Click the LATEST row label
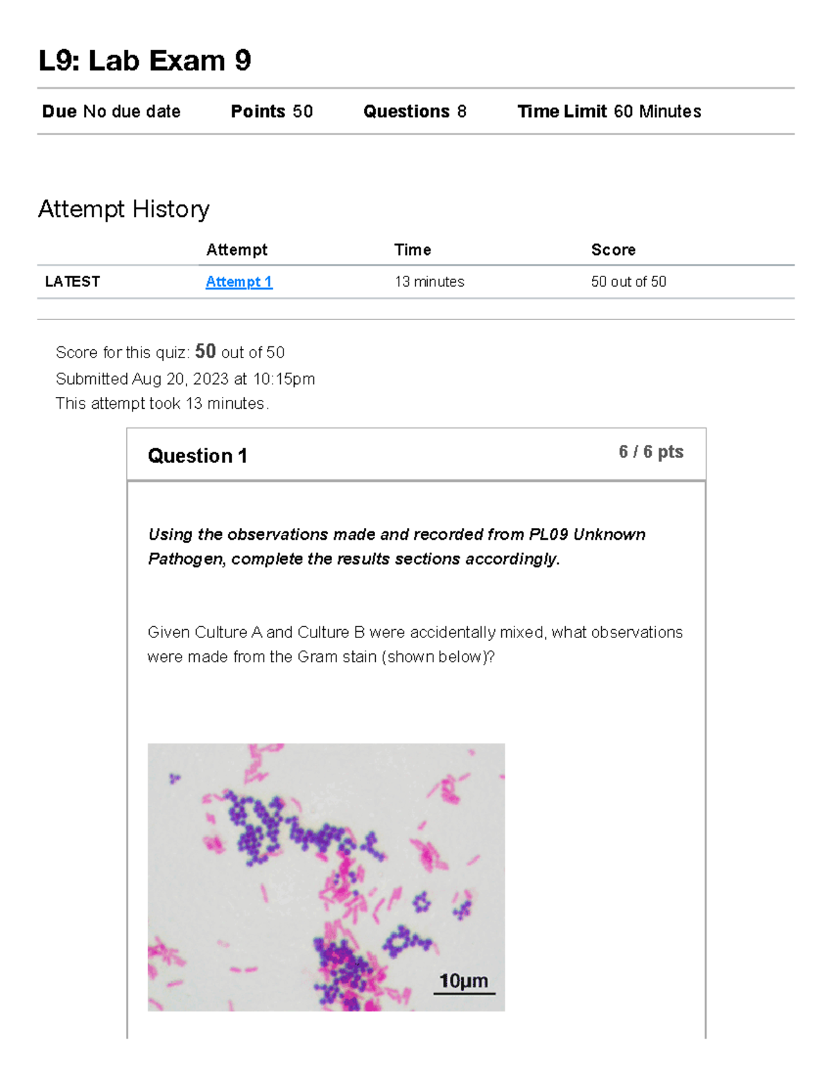The height and width of the screenshot is (1076, 832). 72,282
